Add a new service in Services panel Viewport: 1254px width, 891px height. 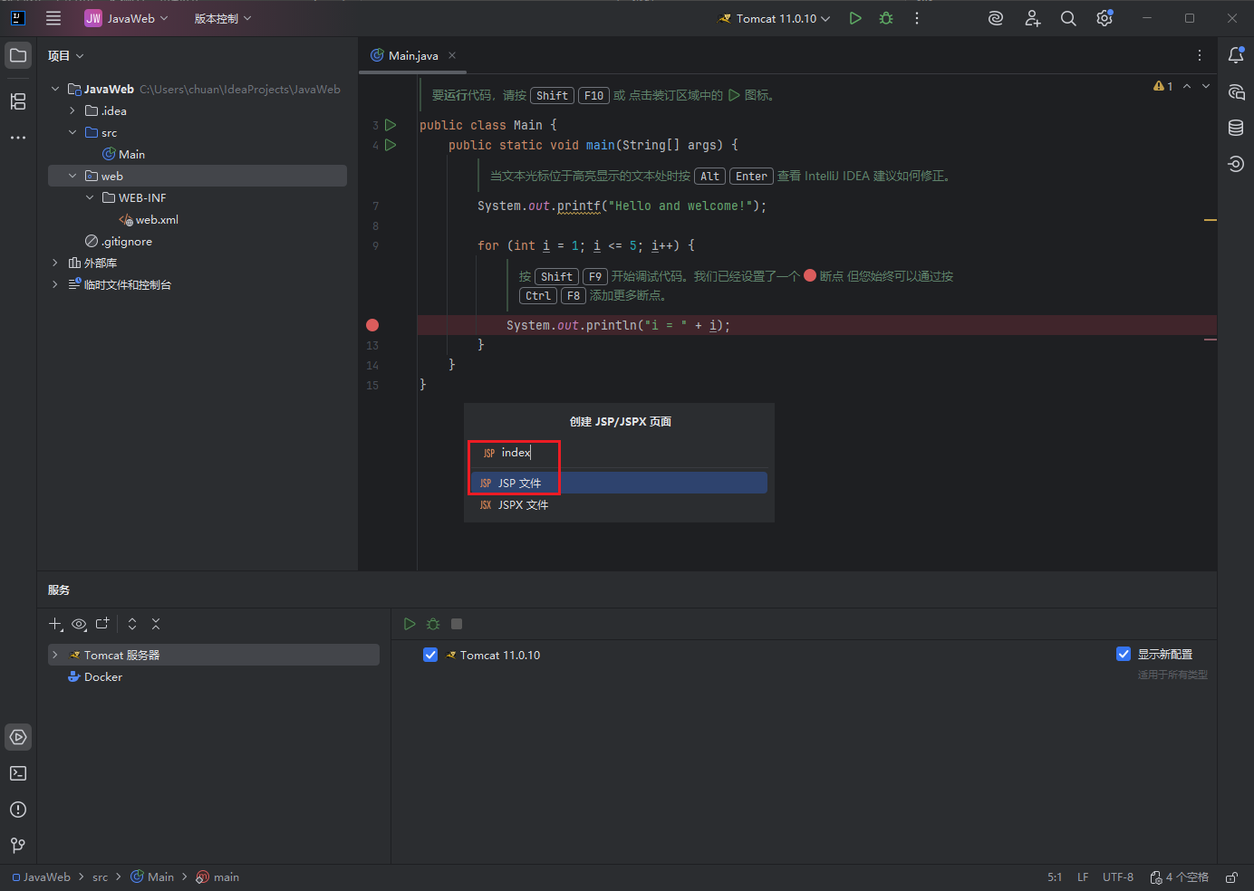pyautogui.click(x=55, y=624)
